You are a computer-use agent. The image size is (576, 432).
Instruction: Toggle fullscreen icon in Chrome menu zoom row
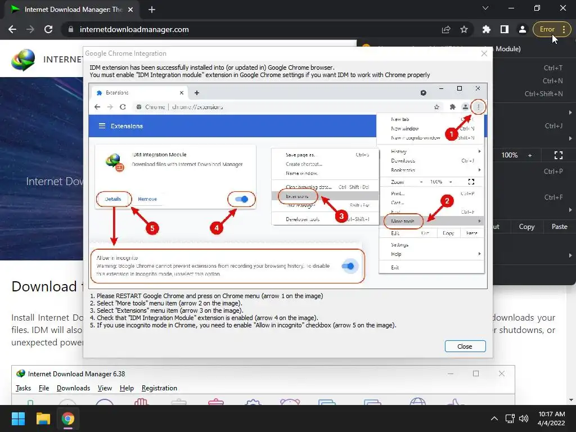pos(559,155)
